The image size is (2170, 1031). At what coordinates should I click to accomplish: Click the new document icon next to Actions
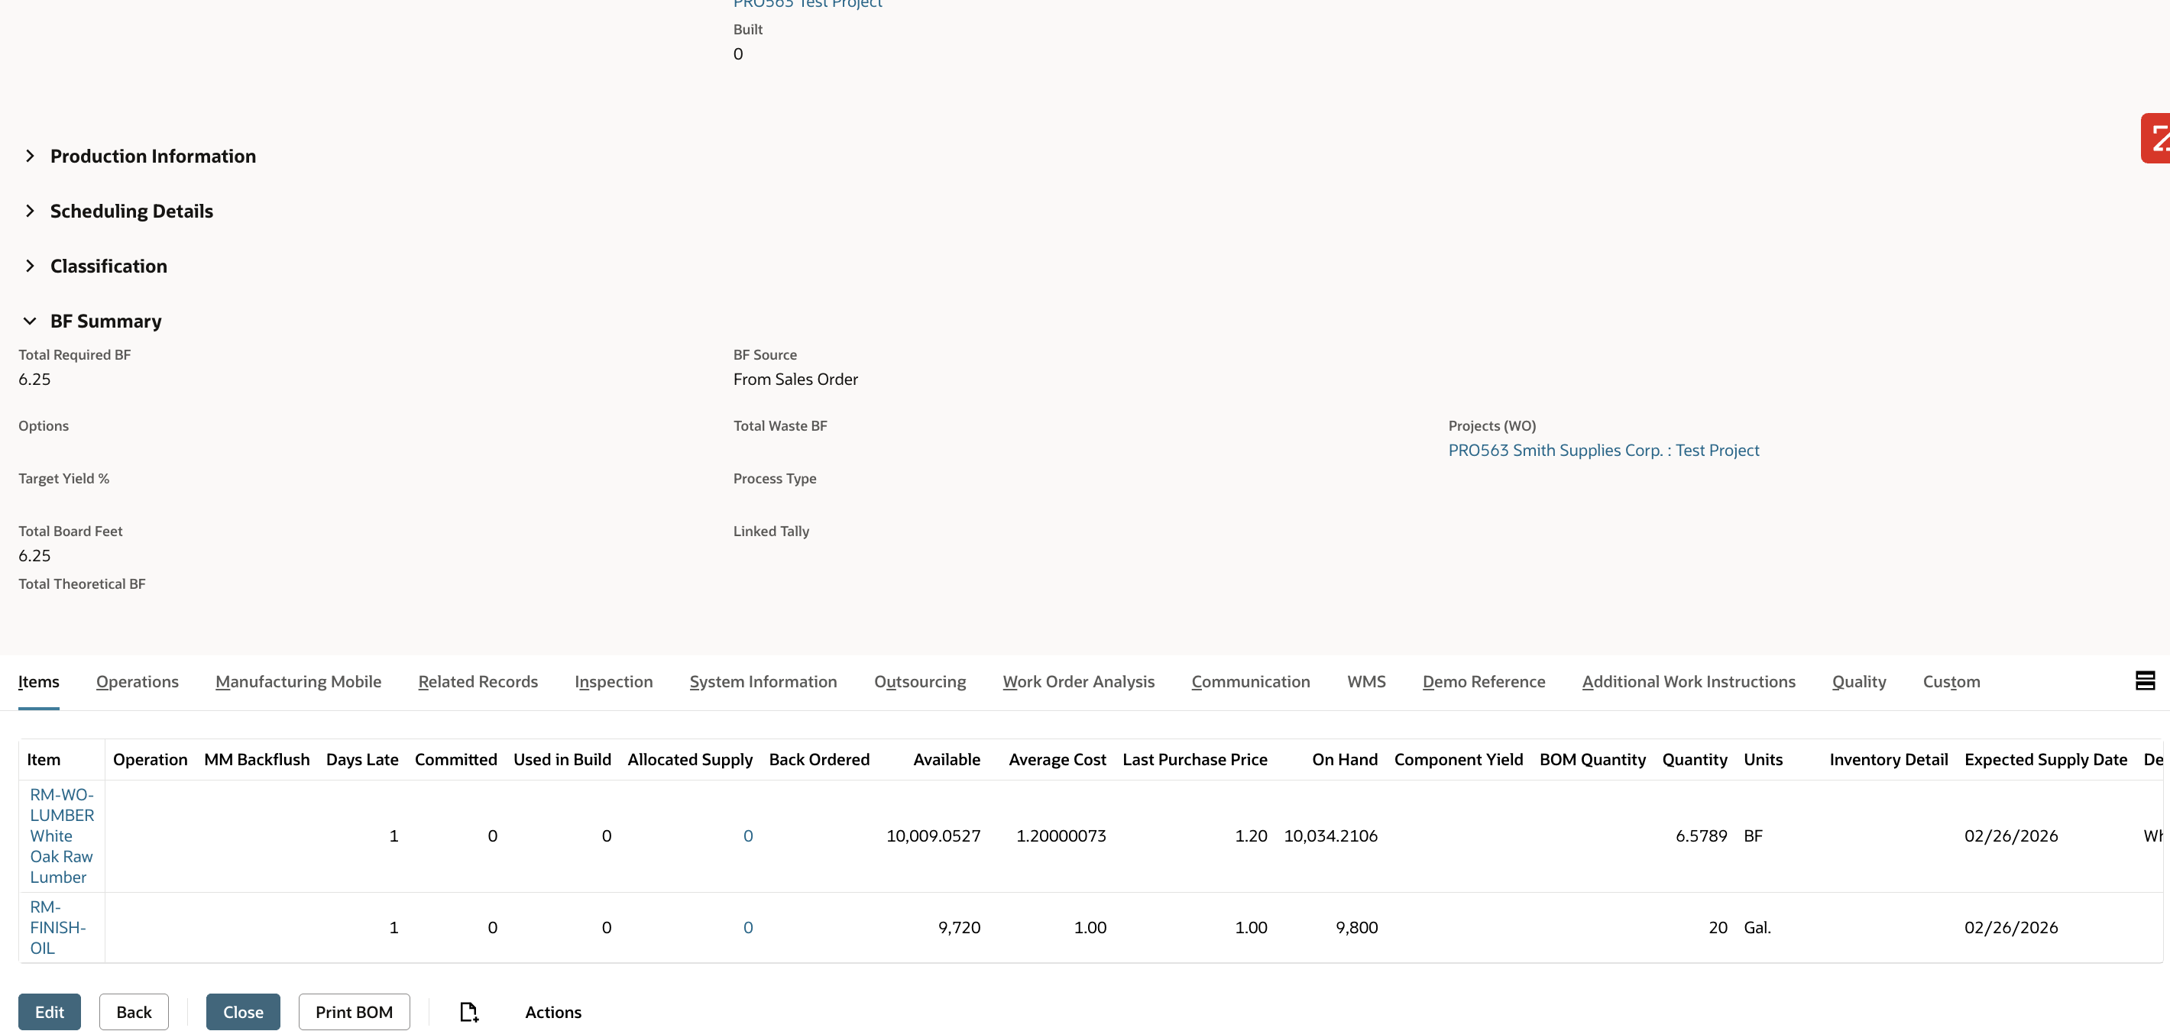point(469,1012)
